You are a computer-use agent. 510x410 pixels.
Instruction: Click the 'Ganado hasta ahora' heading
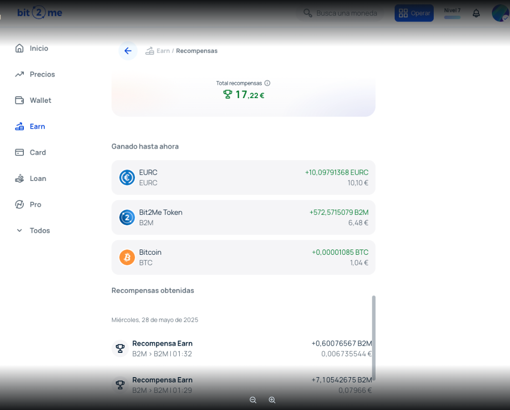pos(145,147)
